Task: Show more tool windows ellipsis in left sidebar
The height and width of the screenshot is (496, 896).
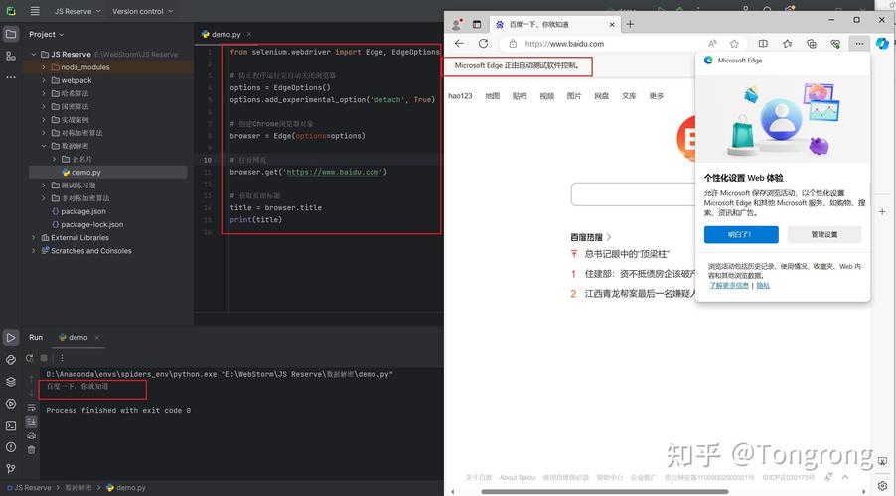Action: pos(11,77)
